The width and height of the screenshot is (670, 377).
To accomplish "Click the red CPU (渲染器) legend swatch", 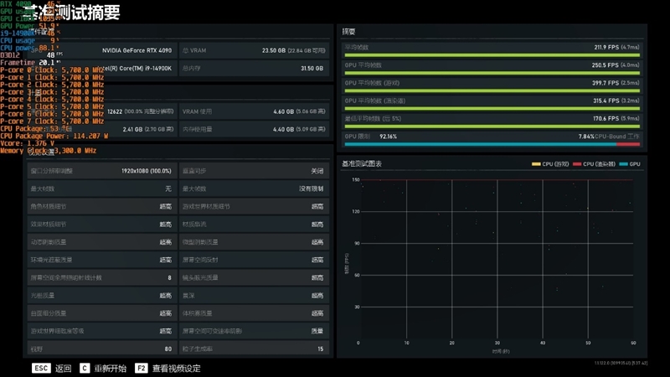I will tap(577, 164).
